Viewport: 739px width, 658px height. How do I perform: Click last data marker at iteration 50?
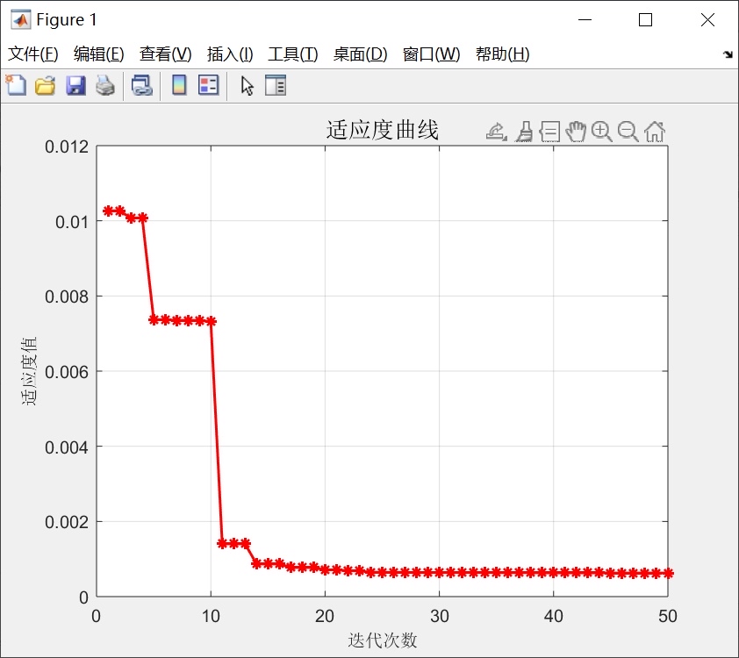point(668,573)
